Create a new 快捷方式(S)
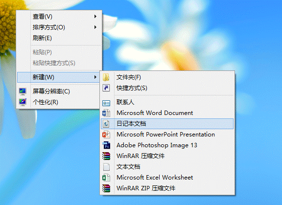The image size is (282, 205). [x=167, y=88]
